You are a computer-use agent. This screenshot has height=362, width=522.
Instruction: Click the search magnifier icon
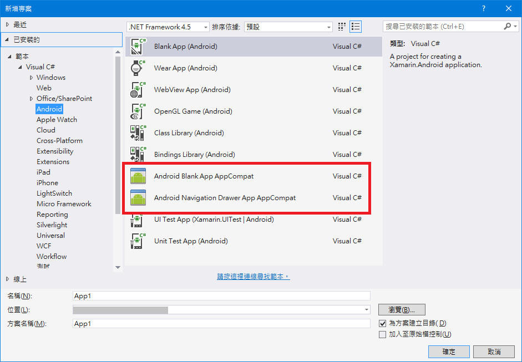click(507, 26)
